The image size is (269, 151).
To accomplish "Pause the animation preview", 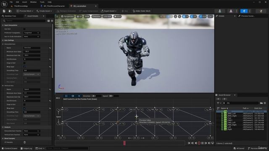I will pos(203,143).
